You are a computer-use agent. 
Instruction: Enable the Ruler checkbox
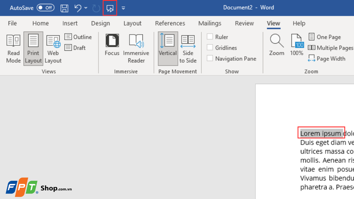210,37
